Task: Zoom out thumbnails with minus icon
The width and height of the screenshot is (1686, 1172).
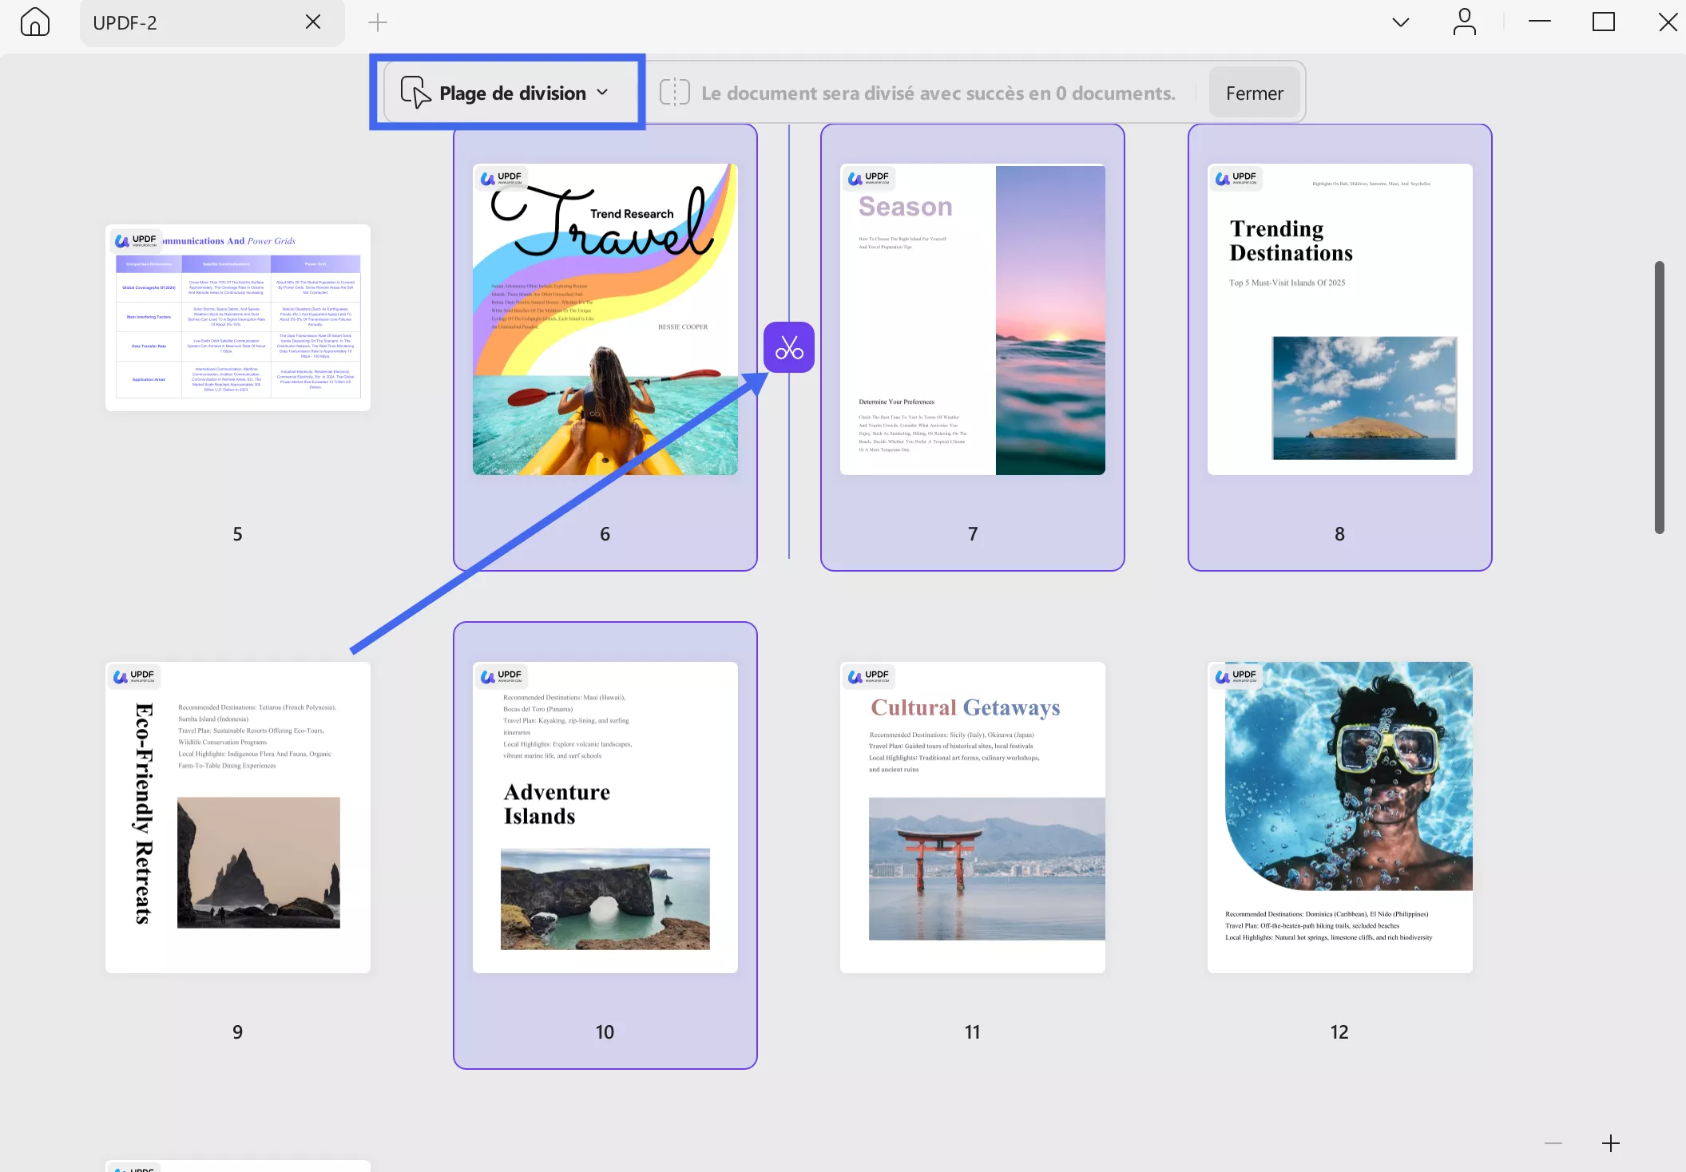Action: [1553, 1143]
